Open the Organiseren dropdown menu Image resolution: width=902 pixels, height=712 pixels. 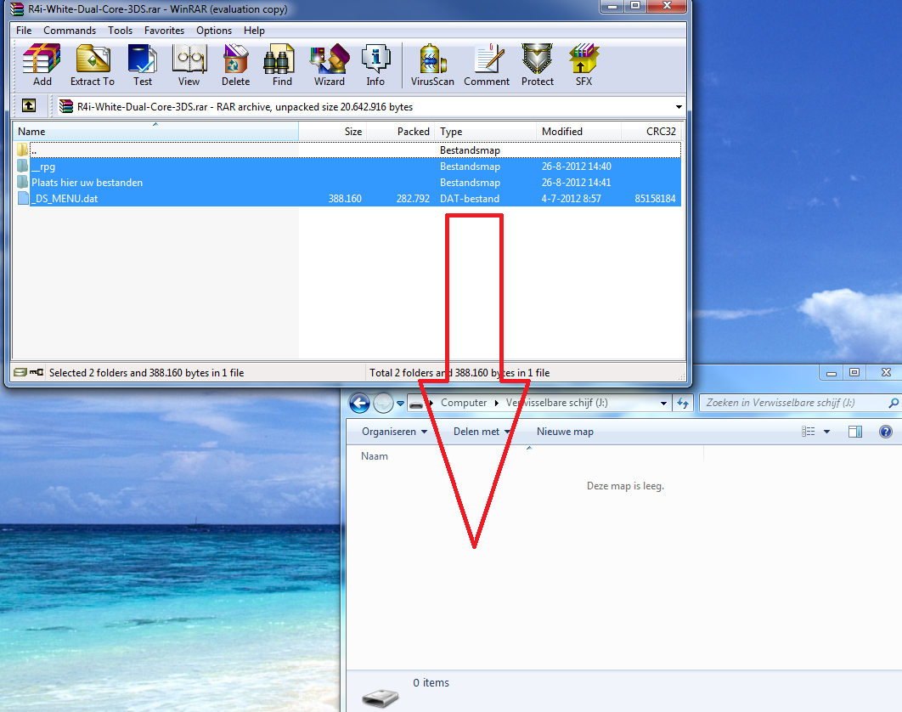[394, 432]
